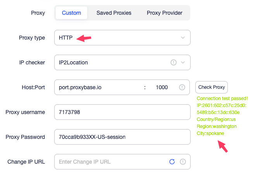
Task: Click the port number field showing 1000
Action: tap(162, 87)
